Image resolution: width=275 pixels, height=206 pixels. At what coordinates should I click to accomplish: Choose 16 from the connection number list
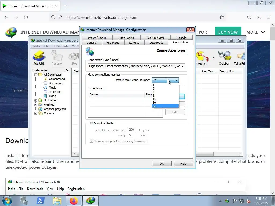coord(165,99)
